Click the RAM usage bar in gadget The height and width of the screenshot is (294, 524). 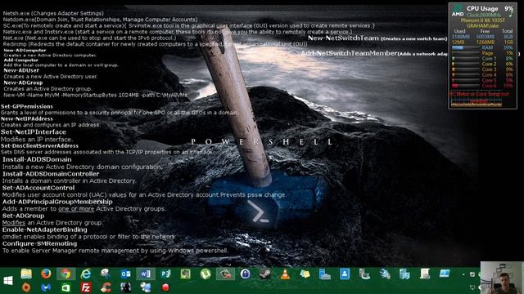click(466, 47)
